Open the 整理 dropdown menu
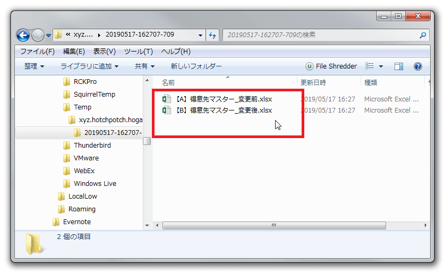The image size is (445, 273). point(34,66)
